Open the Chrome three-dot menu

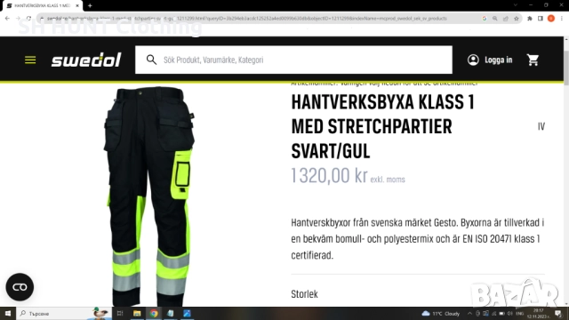[562, 18]
